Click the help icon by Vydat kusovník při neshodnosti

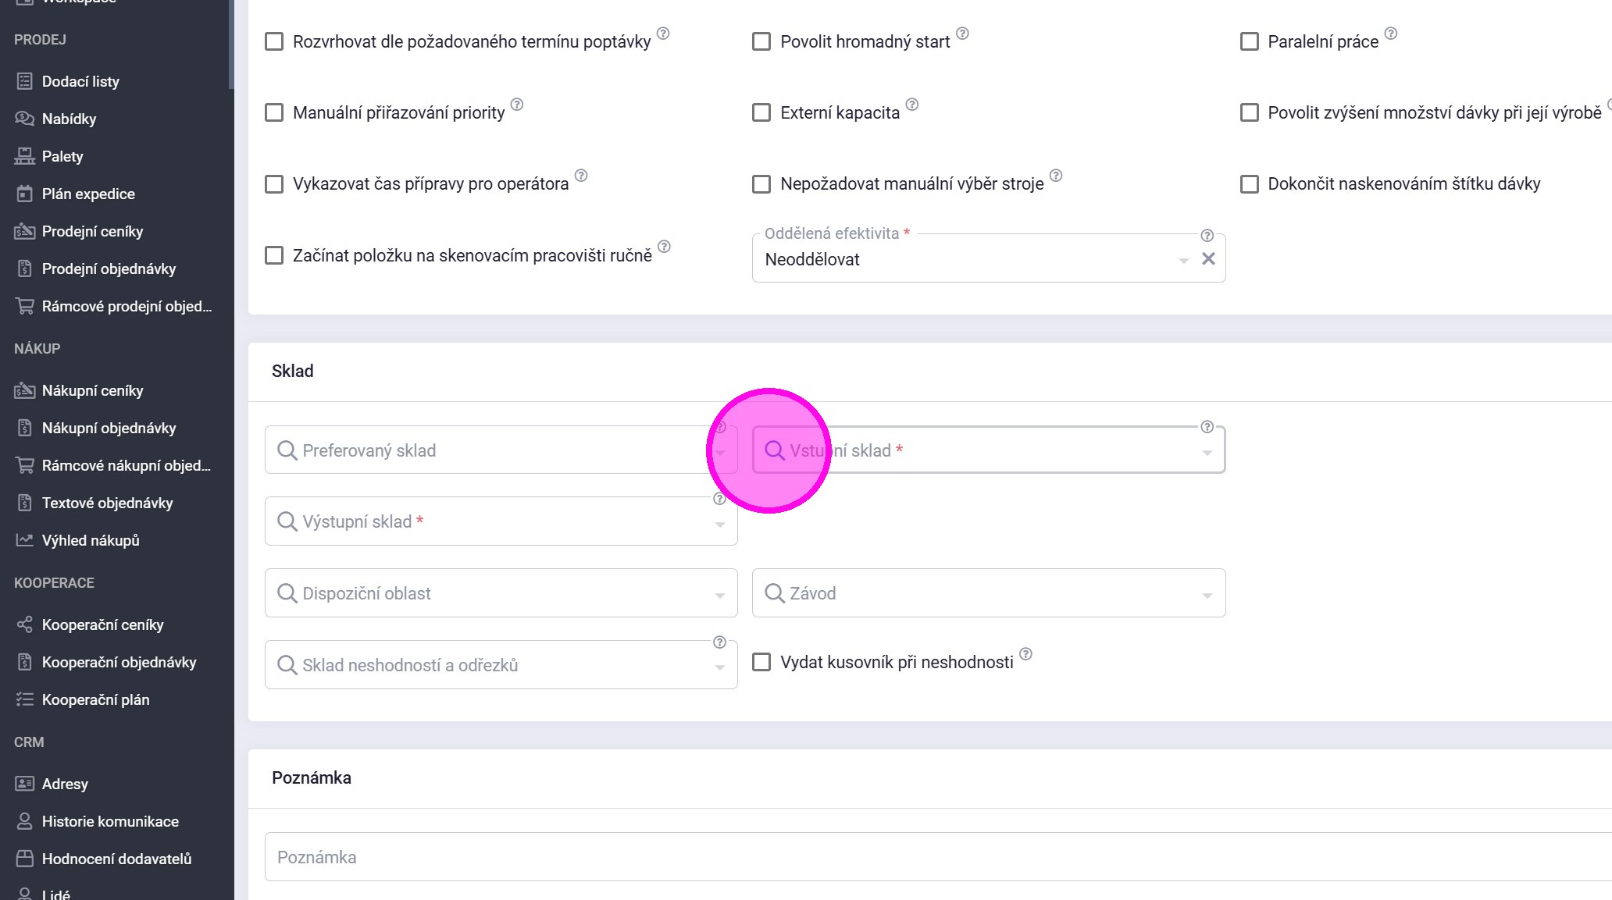[1025, 654]
